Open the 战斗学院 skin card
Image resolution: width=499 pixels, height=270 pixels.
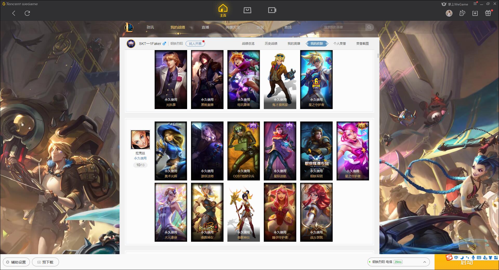[316, 212]
